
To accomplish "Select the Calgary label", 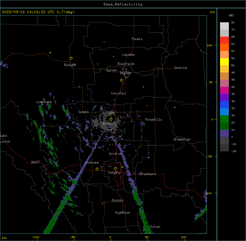I will pos(114,173).
